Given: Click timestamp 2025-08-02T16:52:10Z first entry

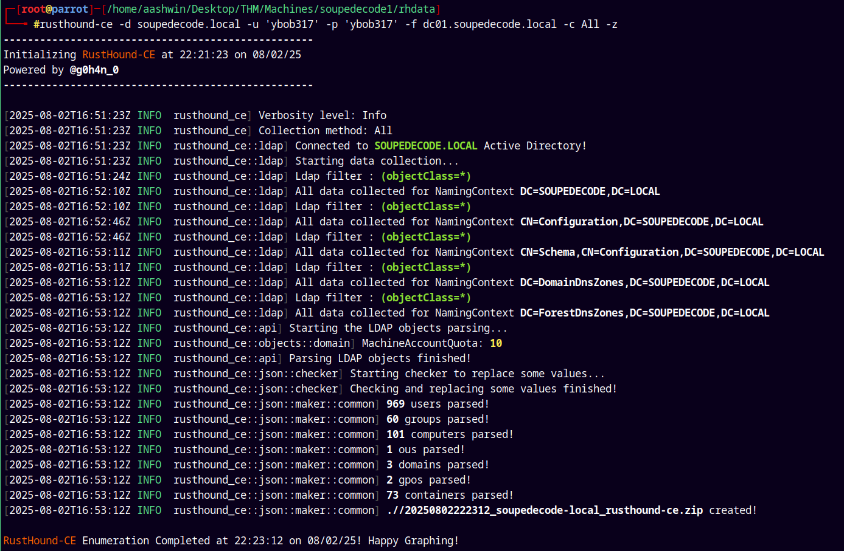Looking at the screenshot, I should pos(70,191).
